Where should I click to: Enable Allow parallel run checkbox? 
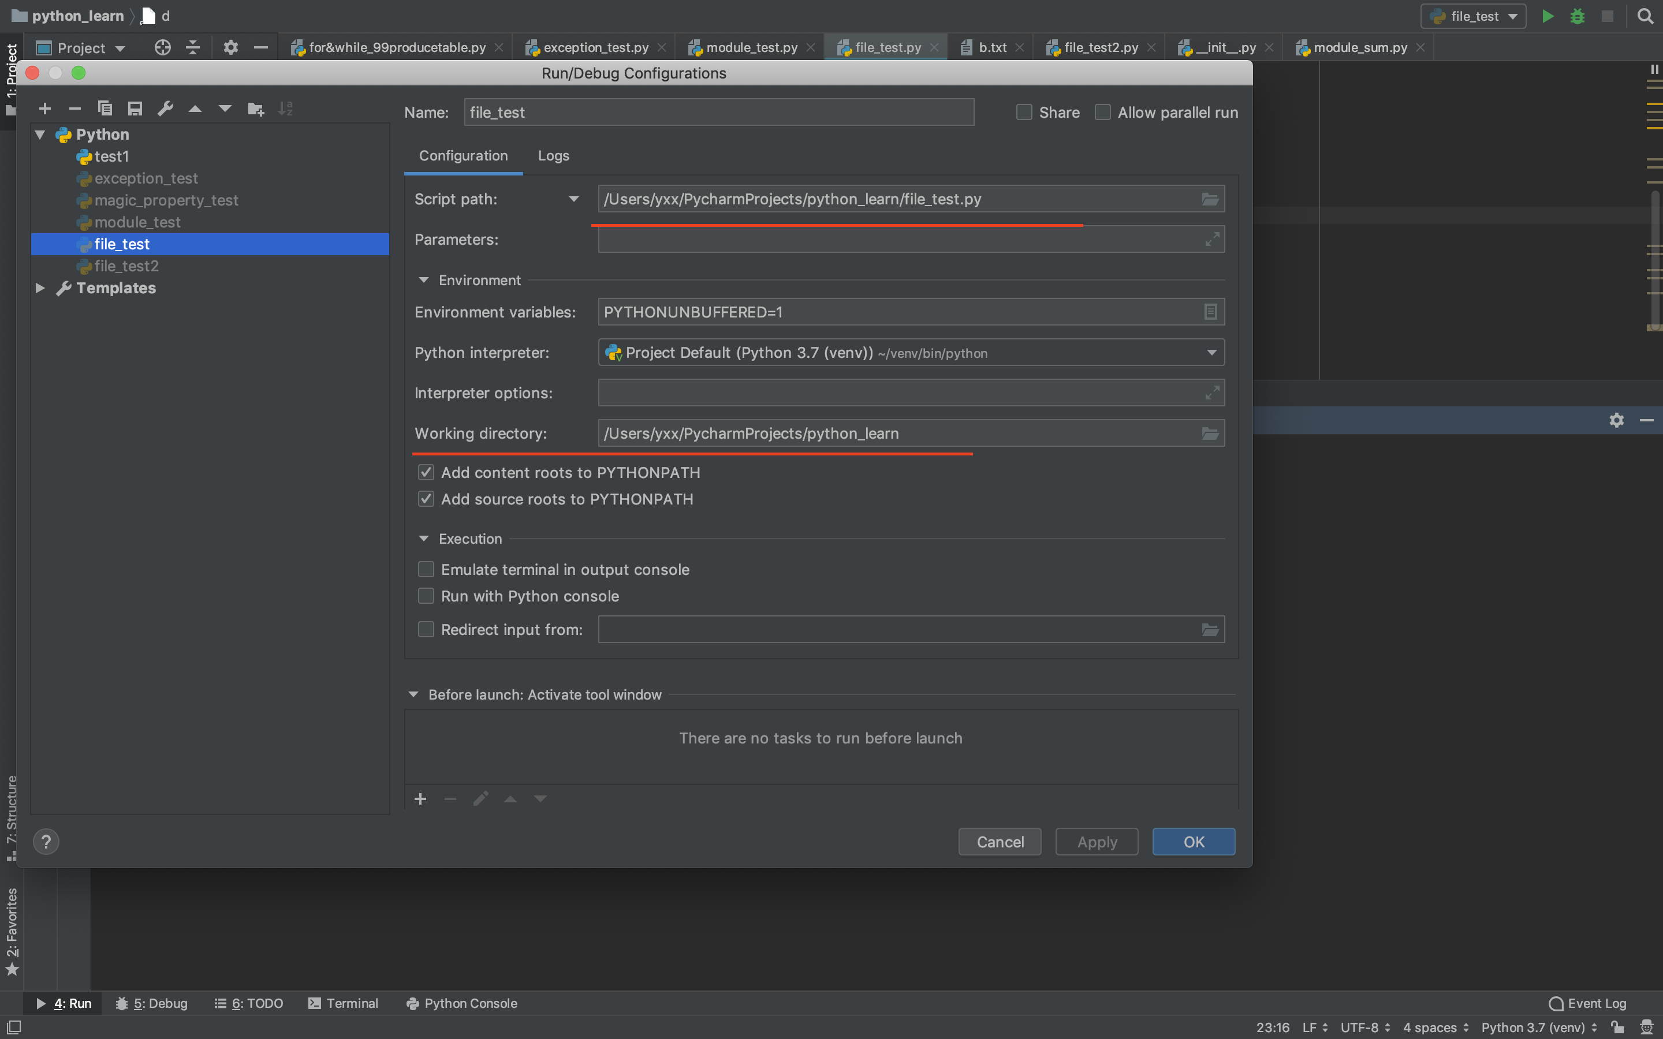point(1102,112)
